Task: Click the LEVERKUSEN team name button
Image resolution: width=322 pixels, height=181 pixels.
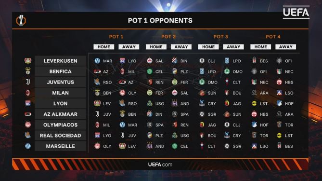Action: [60, 61]
